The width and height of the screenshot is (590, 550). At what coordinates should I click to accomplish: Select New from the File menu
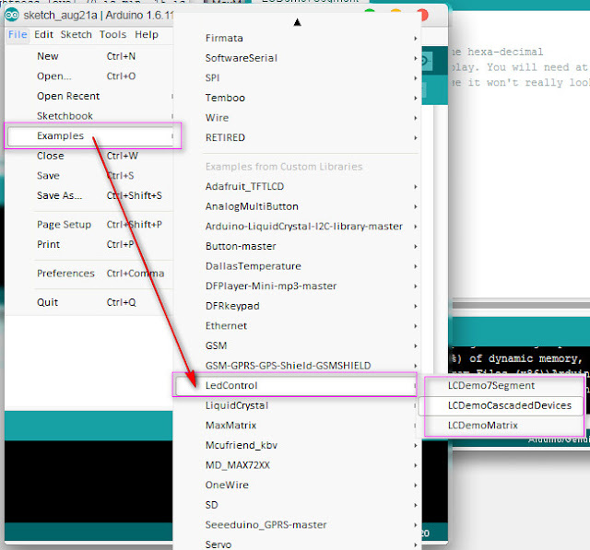(x=89, y=56)
